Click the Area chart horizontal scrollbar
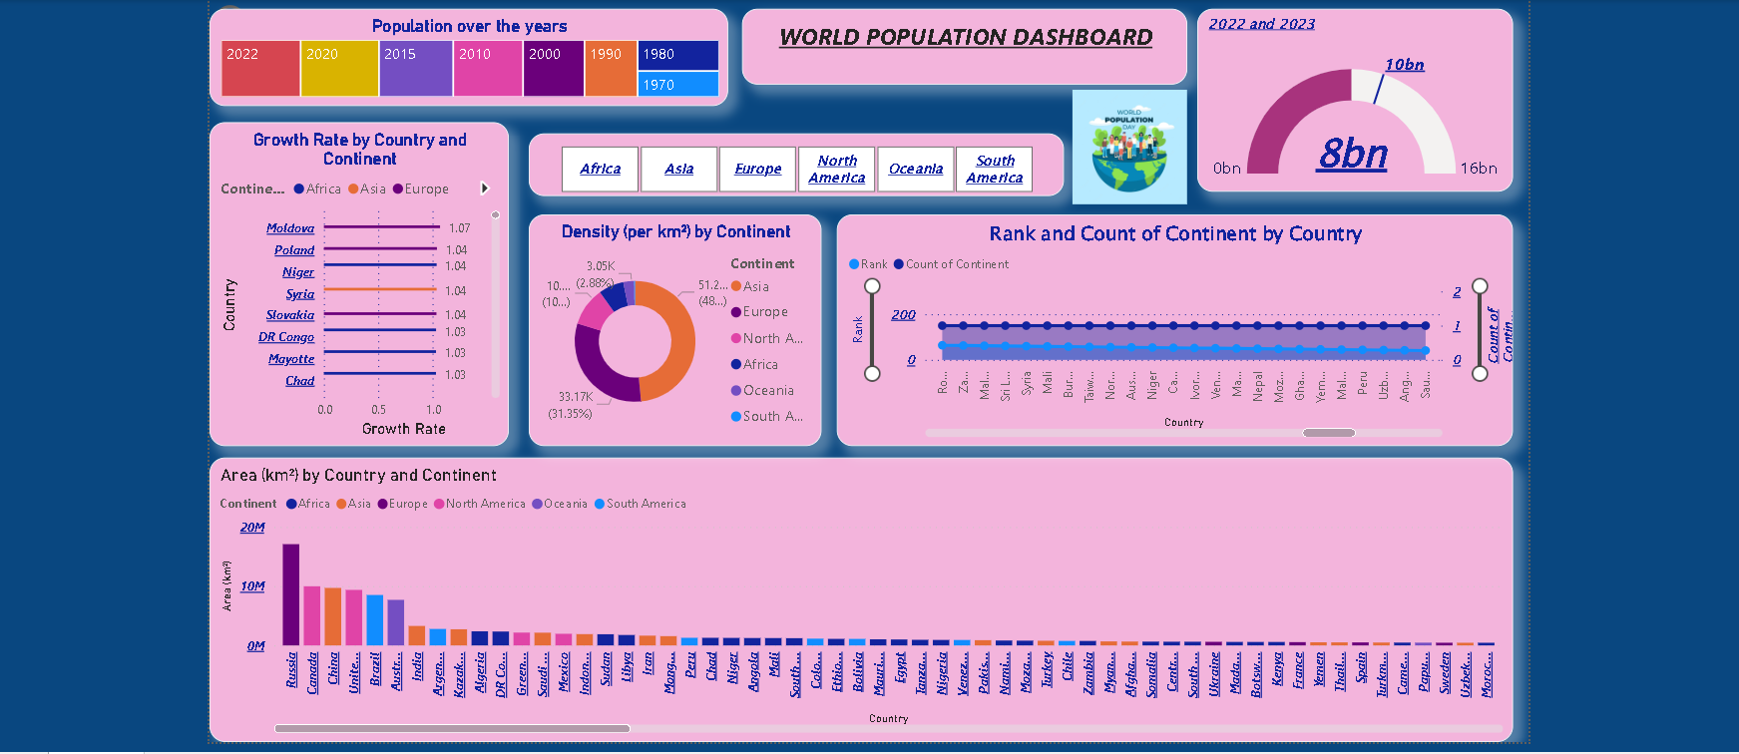 pyautogui.click(x=452, y=728)
